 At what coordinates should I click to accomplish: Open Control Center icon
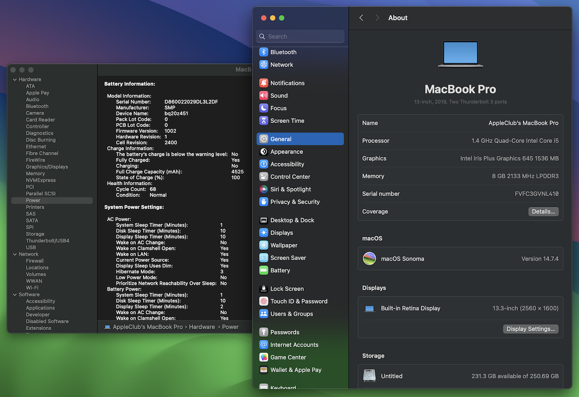[264, 177]
